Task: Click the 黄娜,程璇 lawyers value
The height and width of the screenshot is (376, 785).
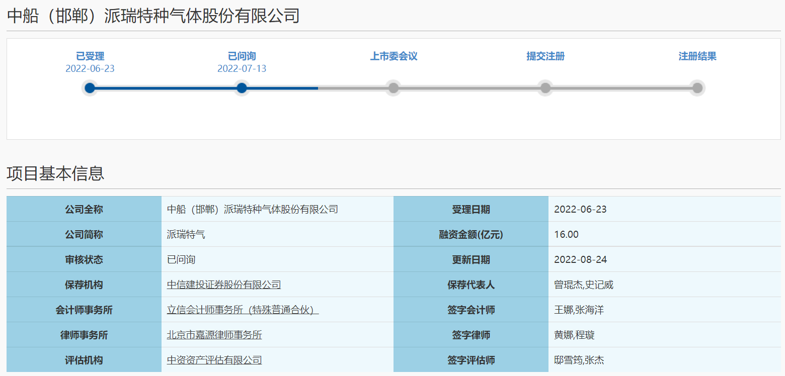Action: [574, 335]
